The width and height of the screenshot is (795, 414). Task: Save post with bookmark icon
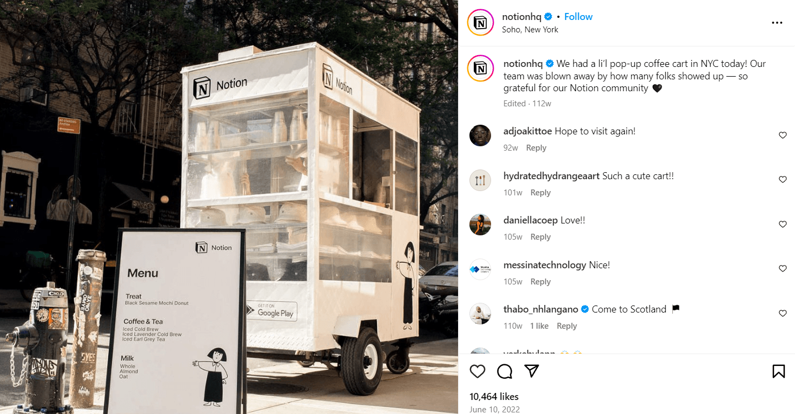(x=779, y=371)
